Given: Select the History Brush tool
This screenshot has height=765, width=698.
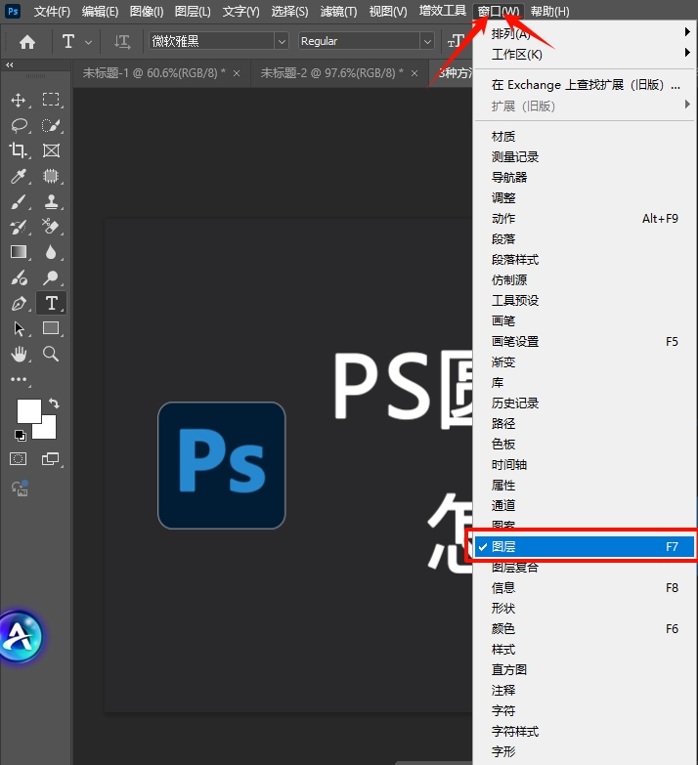Looking at the screenshot, I should (19, 227).
